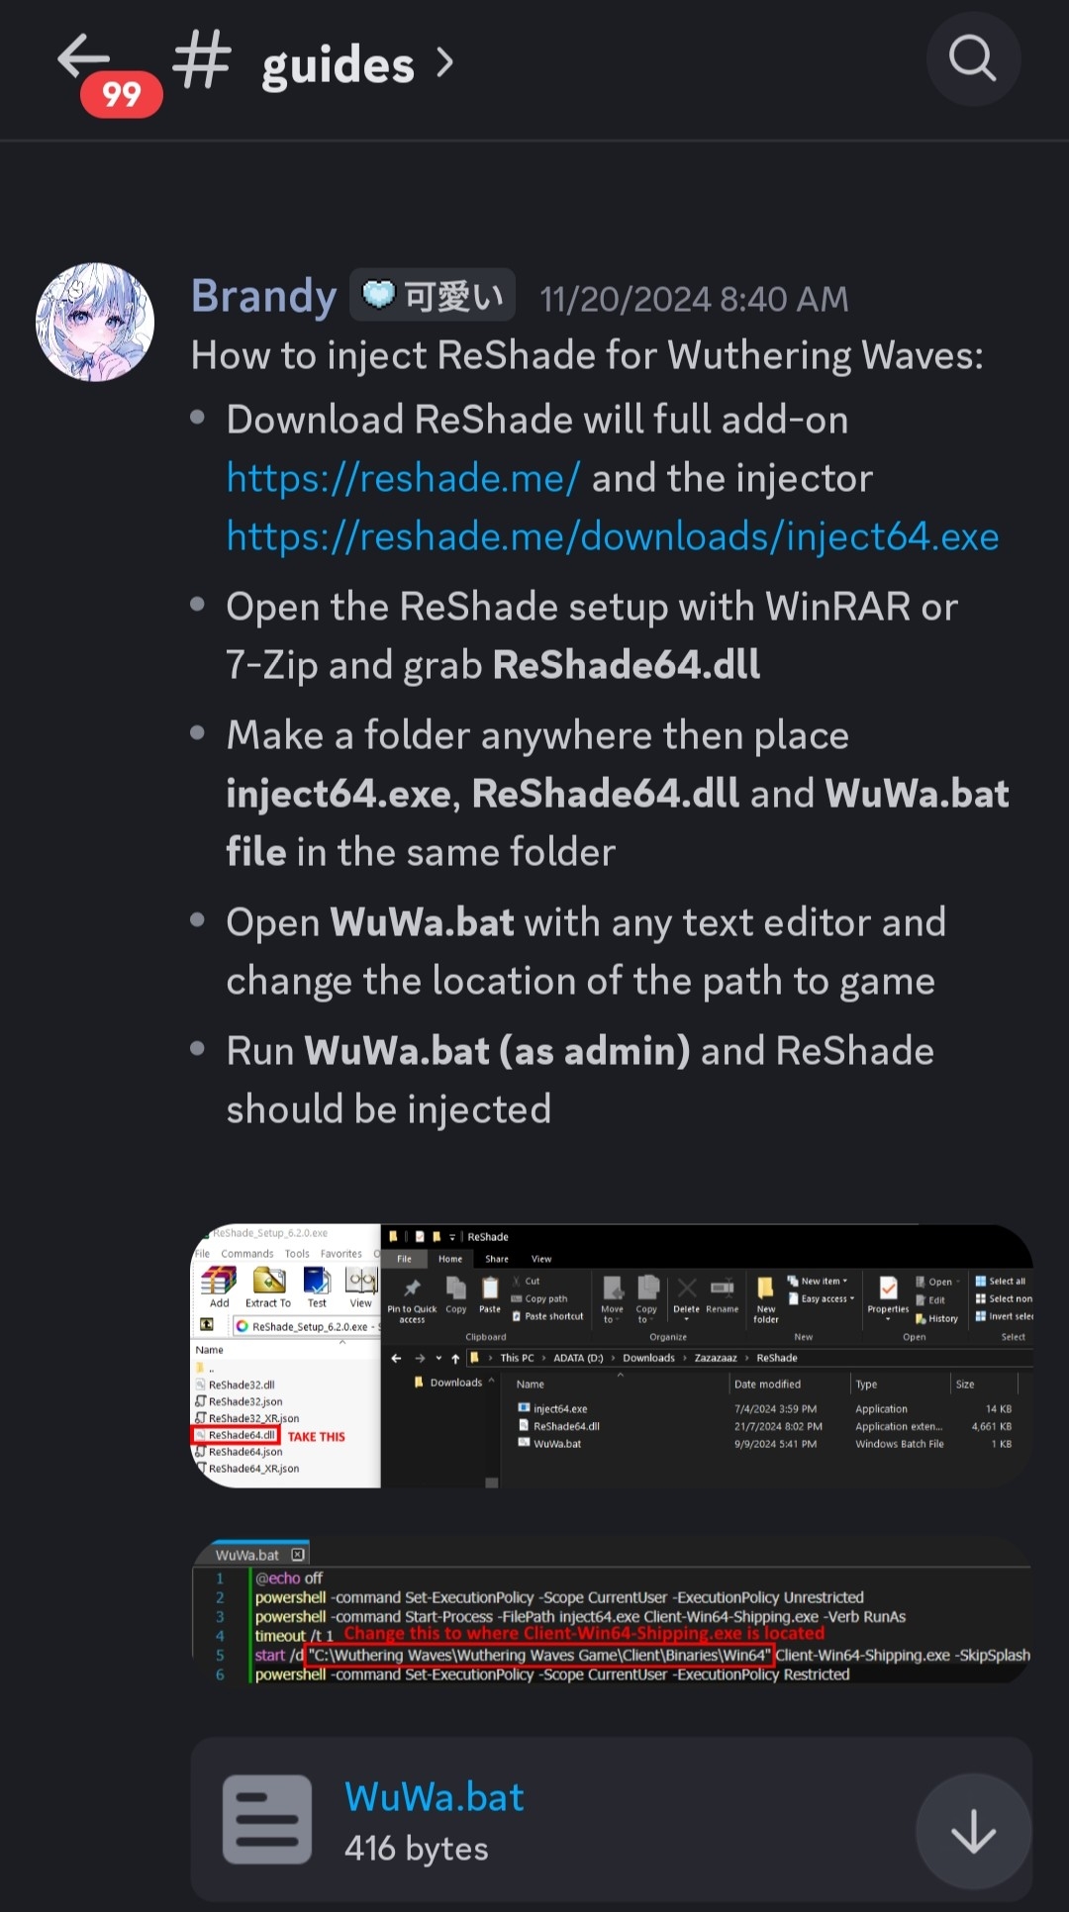Expand channel details chevron next to guides
The width and height of the screenshot is (1069, 1912).
click(x=445, y=63)
